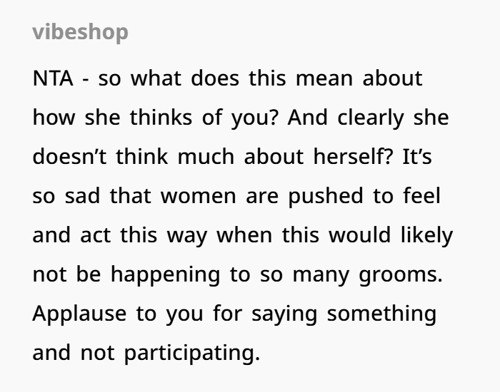Image resolution: width=500 pixels, height=392 pixels.
Task: Click the words "And clearly she"
Action: pyautogui.click(x=369, y=118)
